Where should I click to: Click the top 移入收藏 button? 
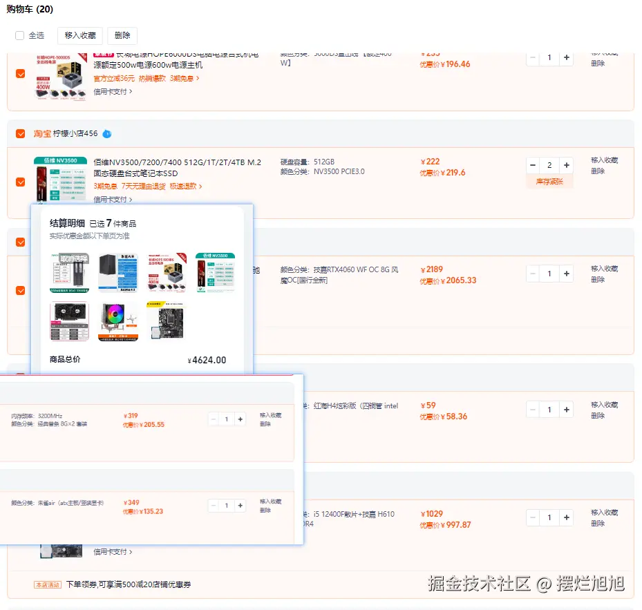coord(82,35)
